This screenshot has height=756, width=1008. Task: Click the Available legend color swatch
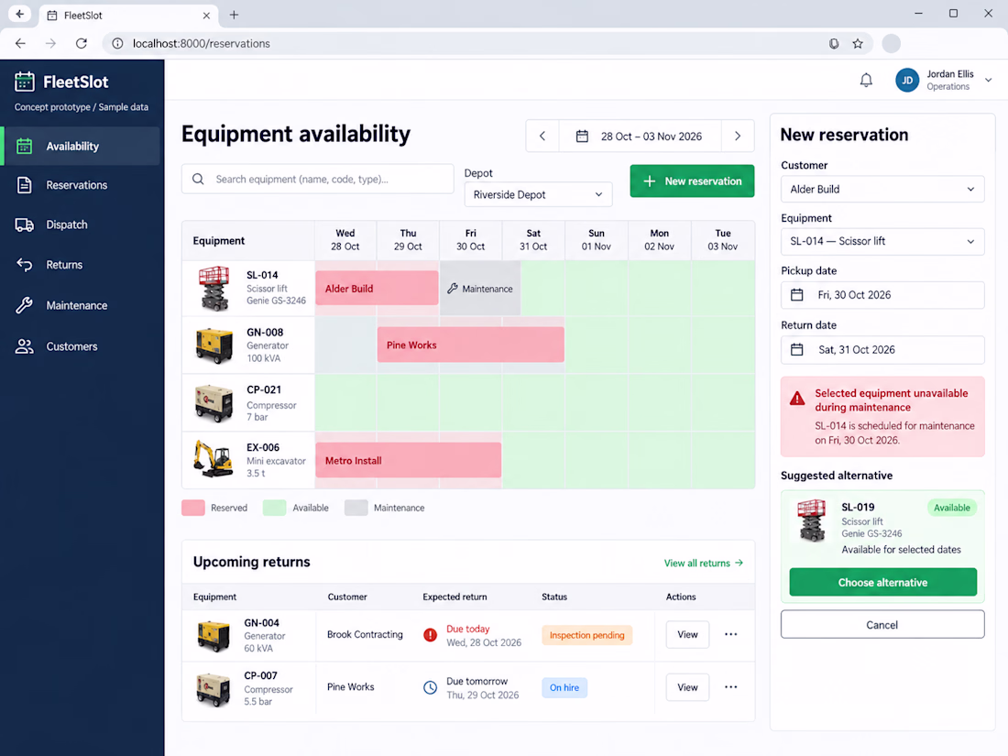pyautogui.click(x=275, y=508)
